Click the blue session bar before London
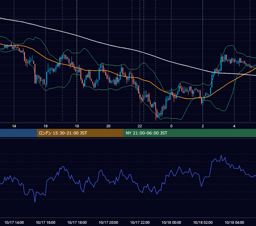 pos(18,133)
